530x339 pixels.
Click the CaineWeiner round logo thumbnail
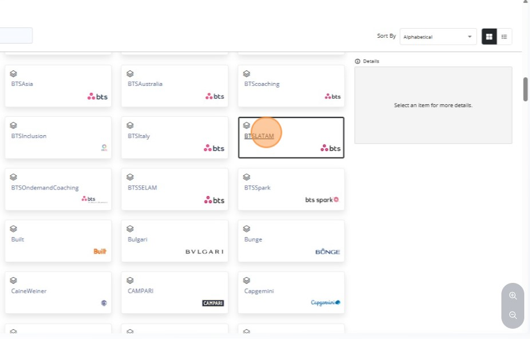coord(104,303)
